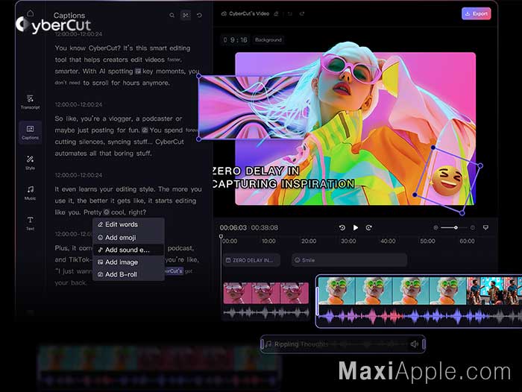522x392 pixels.
Task: Click the 00:06:03 current time readout
Action: [233, 228]
